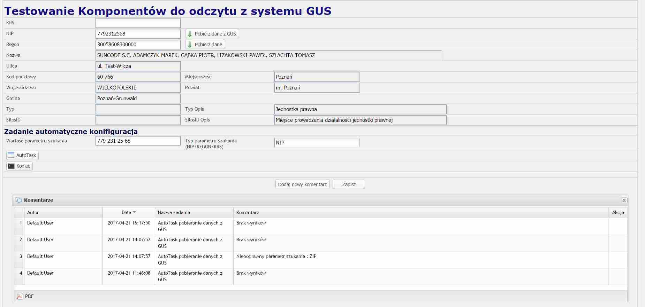Click the Nazwa field showing SUNCODE S.C.

269,55
